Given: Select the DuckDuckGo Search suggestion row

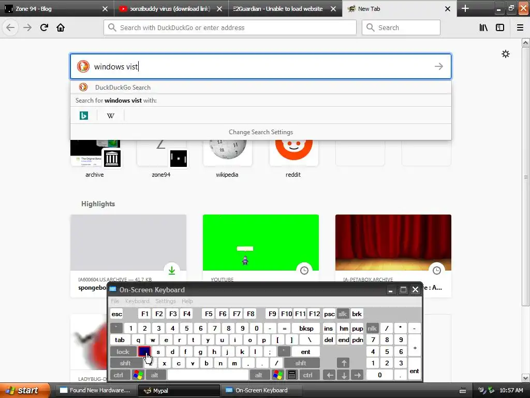Looking at the screenshot, I should click(x=261, y=87).
